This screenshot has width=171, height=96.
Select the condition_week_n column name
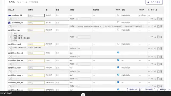coord(15,75)
